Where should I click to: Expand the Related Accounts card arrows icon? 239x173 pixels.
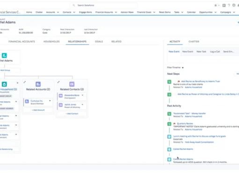pyautogui.click(x=25, y=82)
